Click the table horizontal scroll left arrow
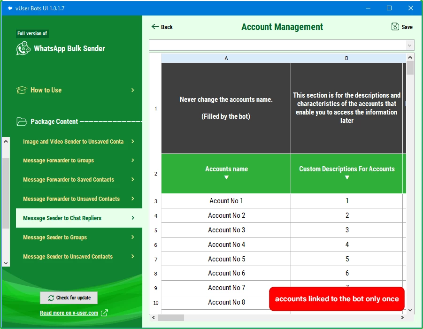This screenshot has height=329, width=423. coord(154,317)
